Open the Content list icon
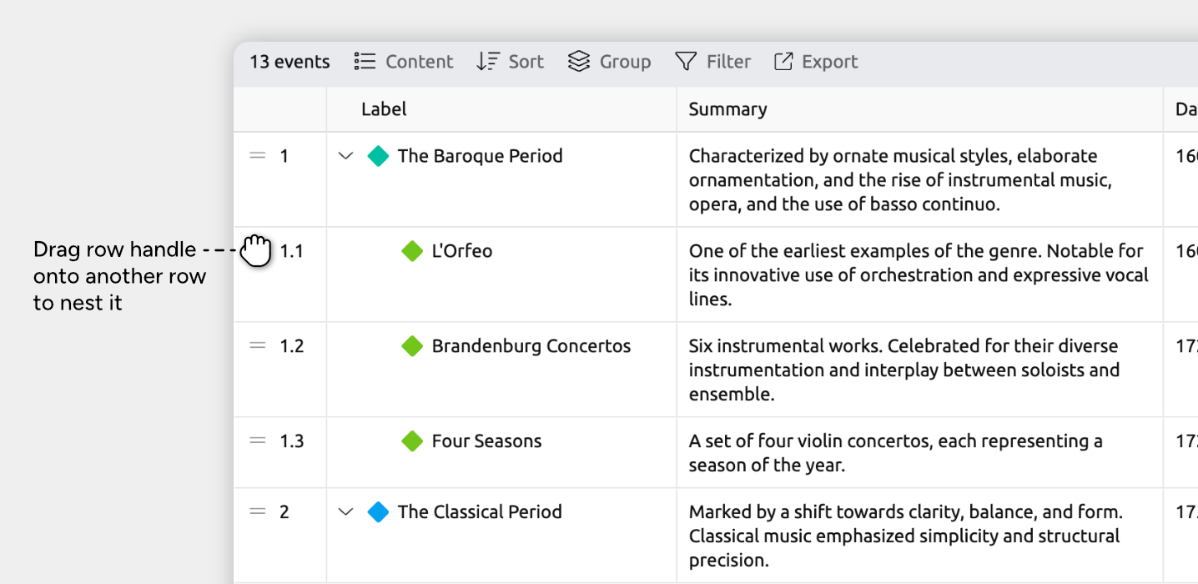 (365, 62)
